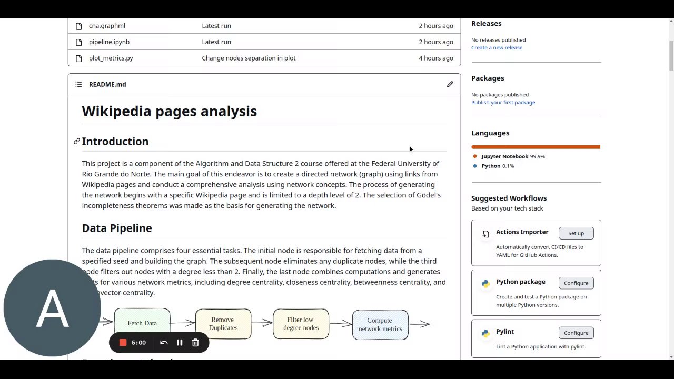Click the Languages heading
The width and height of the screenshot is (674, 379).
point(490,133)
